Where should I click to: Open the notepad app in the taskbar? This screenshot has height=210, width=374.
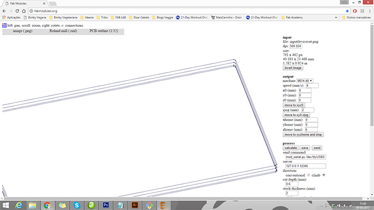click(120, 205)
